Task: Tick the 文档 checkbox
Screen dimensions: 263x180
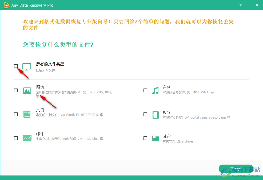Action: pyautogui.click(x=16, y=114)
